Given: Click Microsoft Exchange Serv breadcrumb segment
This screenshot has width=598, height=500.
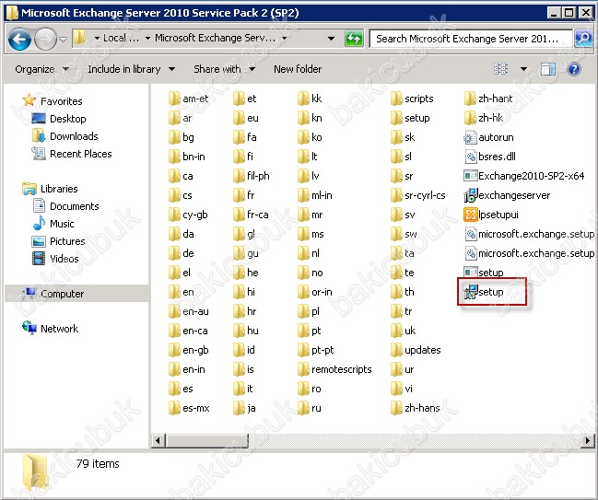Looking at the screenshot, I should coord(215,38).
